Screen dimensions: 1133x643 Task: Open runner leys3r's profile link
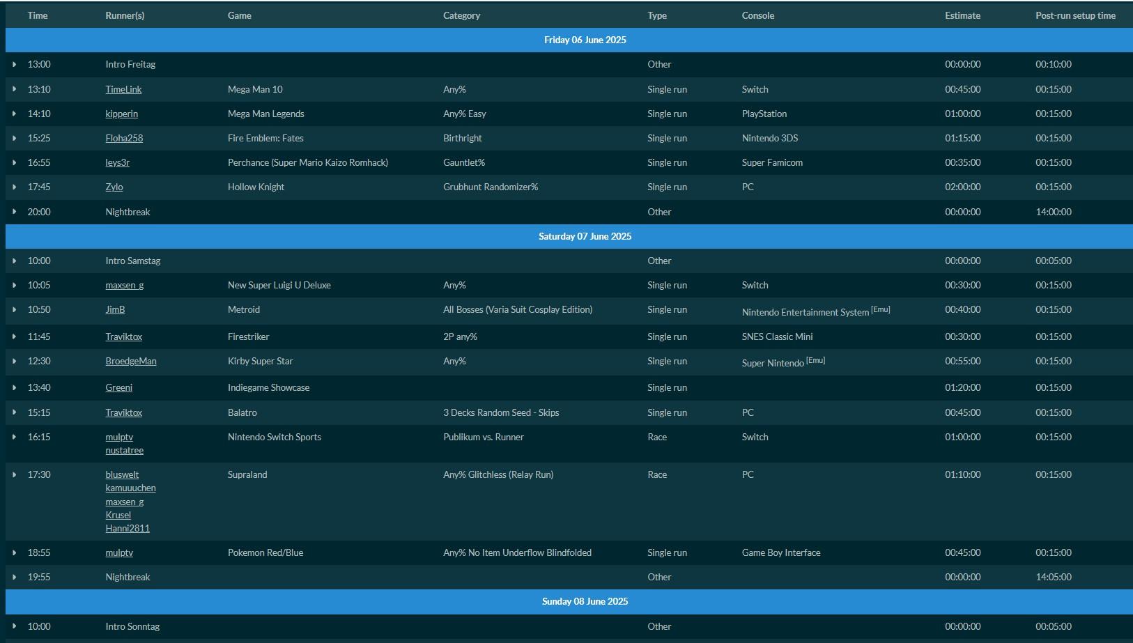coord(117,162)
